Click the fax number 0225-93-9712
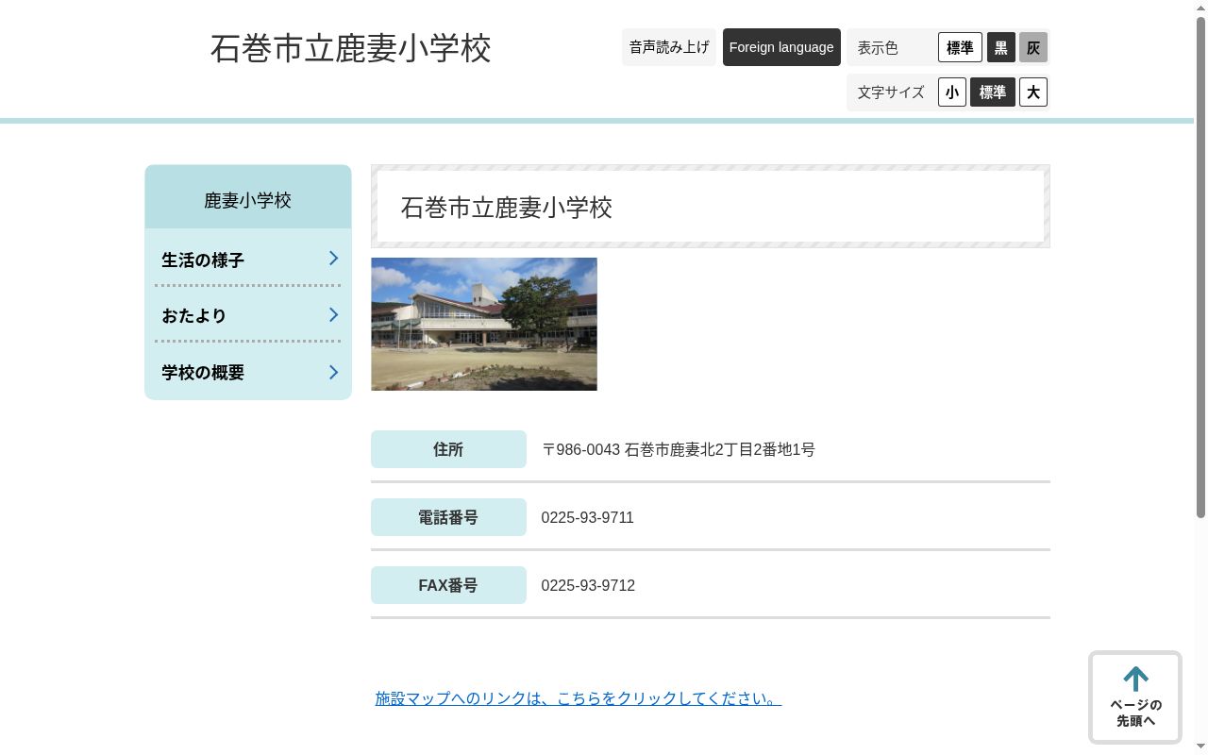 [588, 585]
